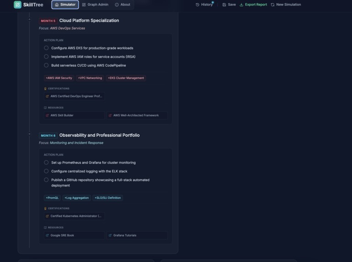This screenshot has height=262, width=352.
Task: Select the +SLO/SLI Definition tag
Action: [x=108, y=198]
